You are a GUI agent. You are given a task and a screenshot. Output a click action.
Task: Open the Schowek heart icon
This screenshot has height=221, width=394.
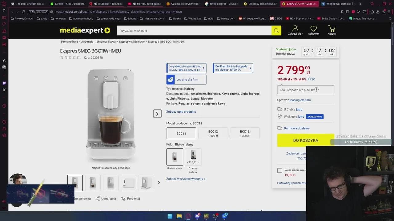click(313, 29)
